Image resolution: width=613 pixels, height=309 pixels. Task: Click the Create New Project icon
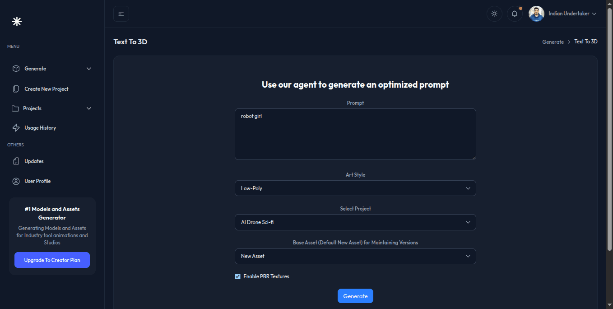(16, 89)
